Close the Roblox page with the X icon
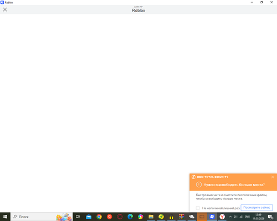Image resolution: width=277 pixels, height=221 pixels. click(x=5, y=9)
